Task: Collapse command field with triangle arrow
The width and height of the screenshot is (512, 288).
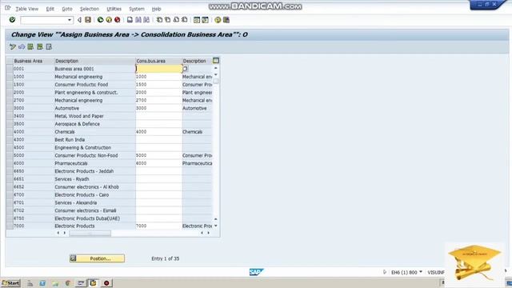Action: (x=79, y=20)
